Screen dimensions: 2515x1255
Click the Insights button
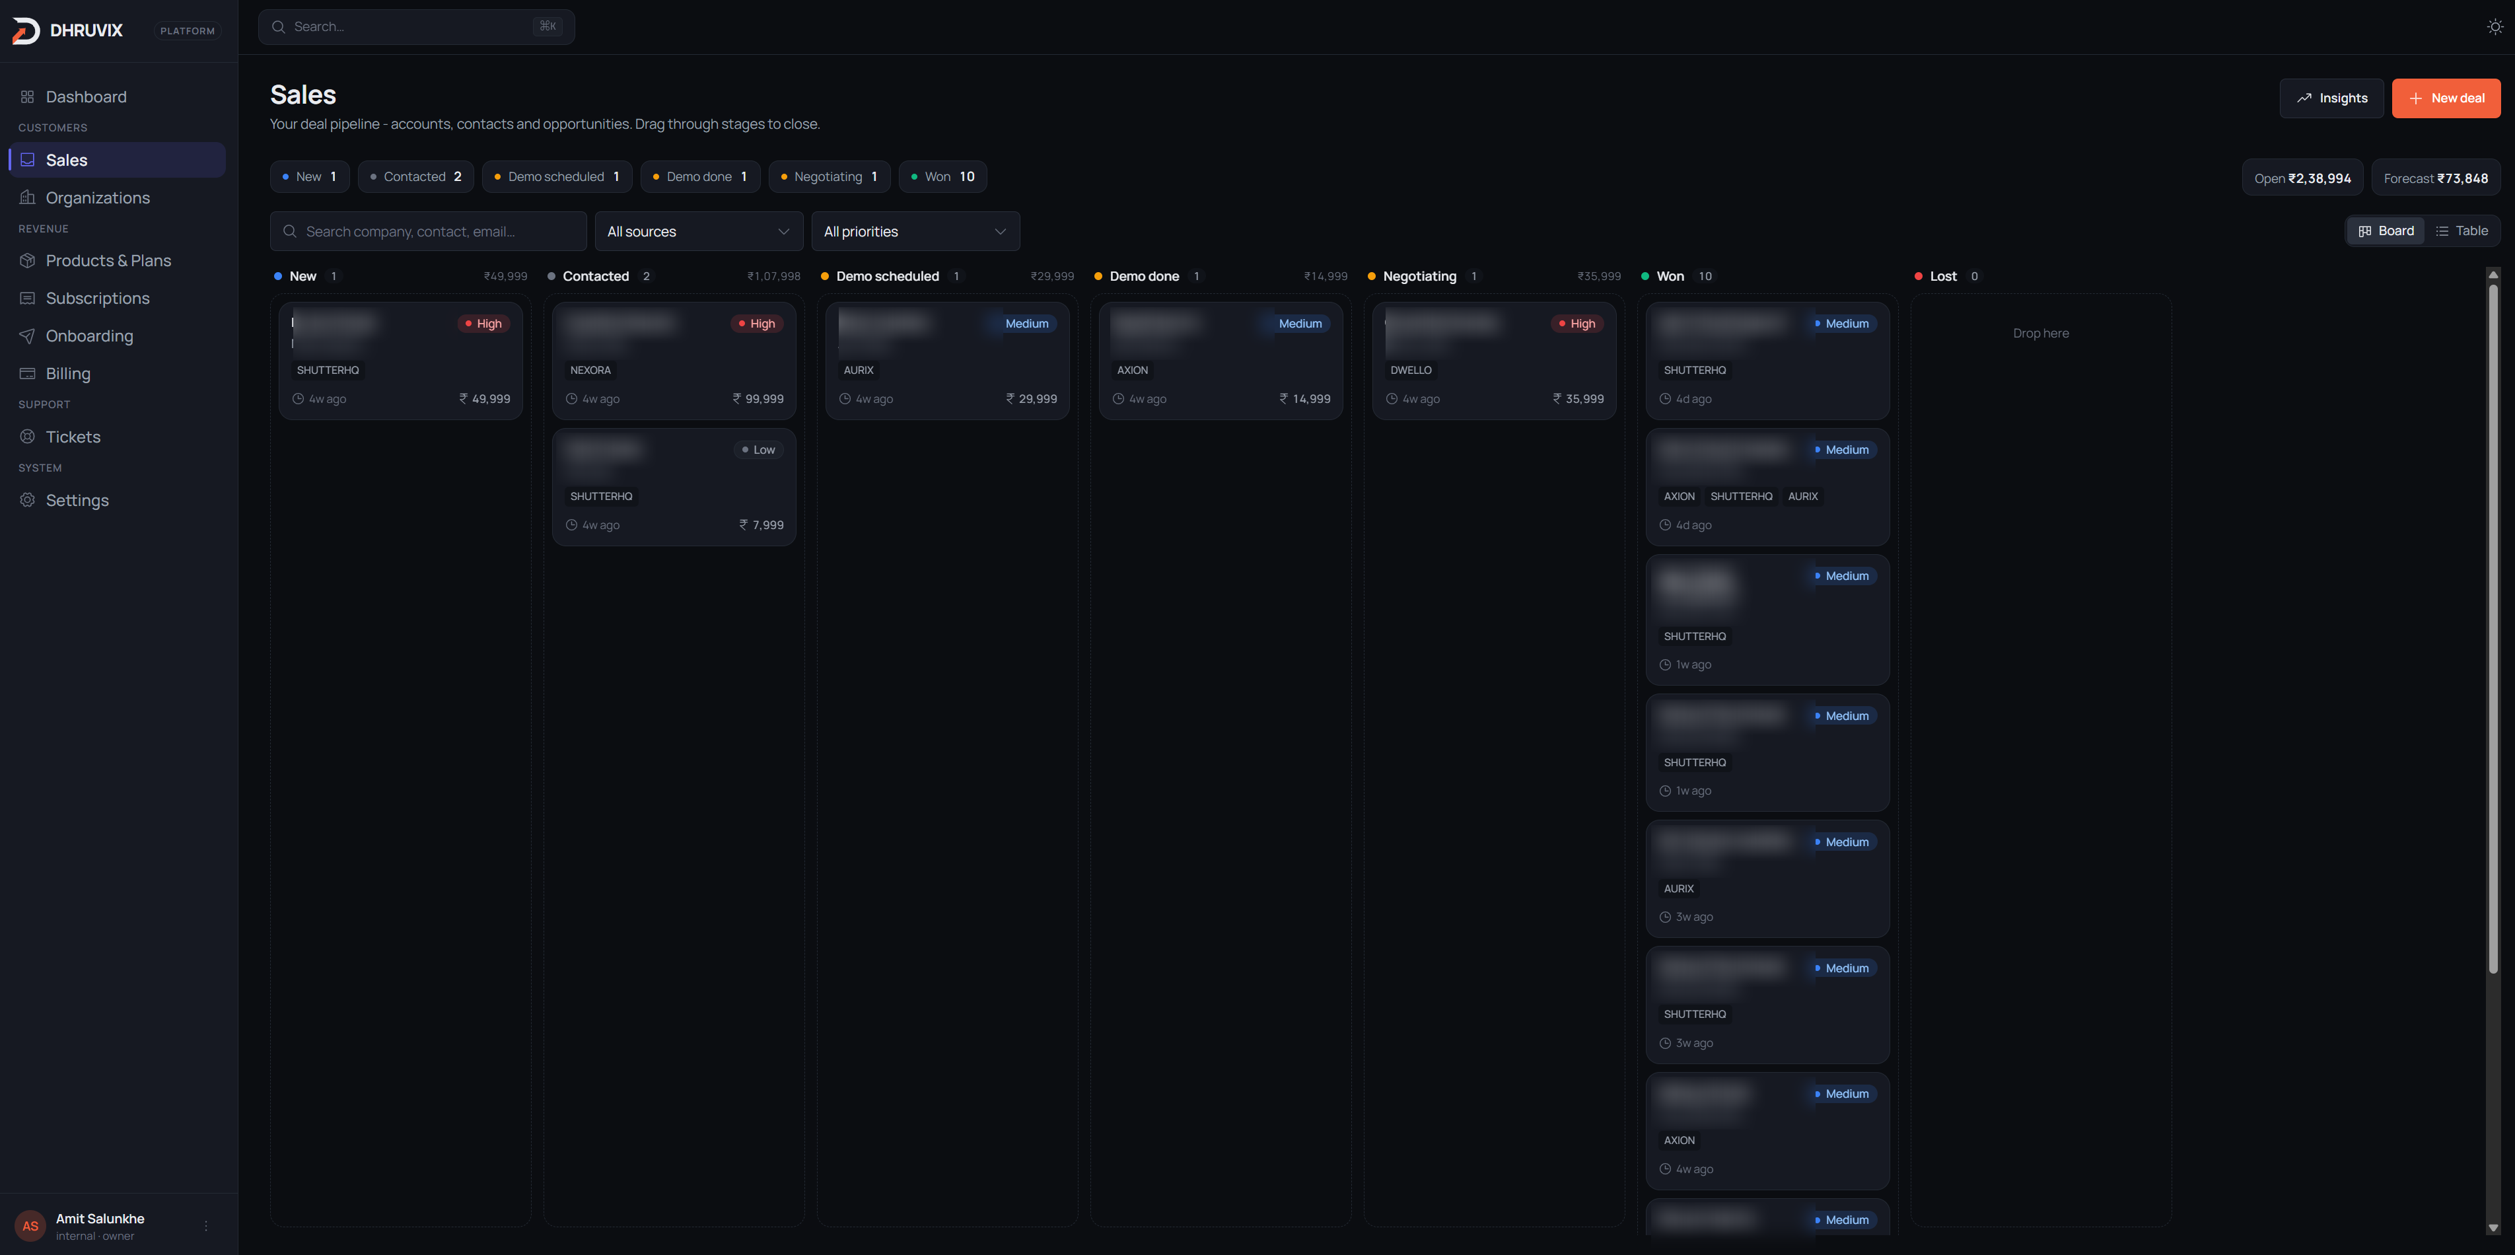[2331, 98]
